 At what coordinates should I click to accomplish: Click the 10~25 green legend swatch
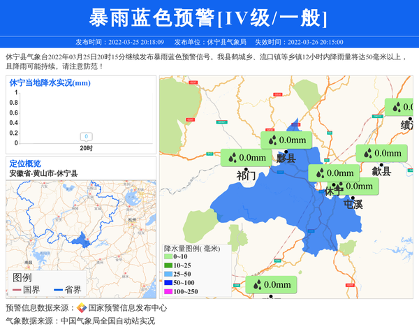[x=168, y=265]
